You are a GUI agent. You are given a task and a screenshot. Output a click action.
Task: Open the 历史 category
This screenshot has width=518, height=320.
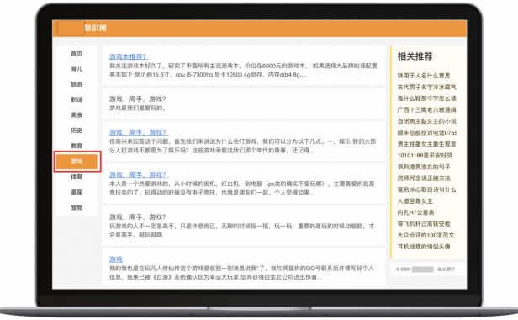(x=77, y=131)
